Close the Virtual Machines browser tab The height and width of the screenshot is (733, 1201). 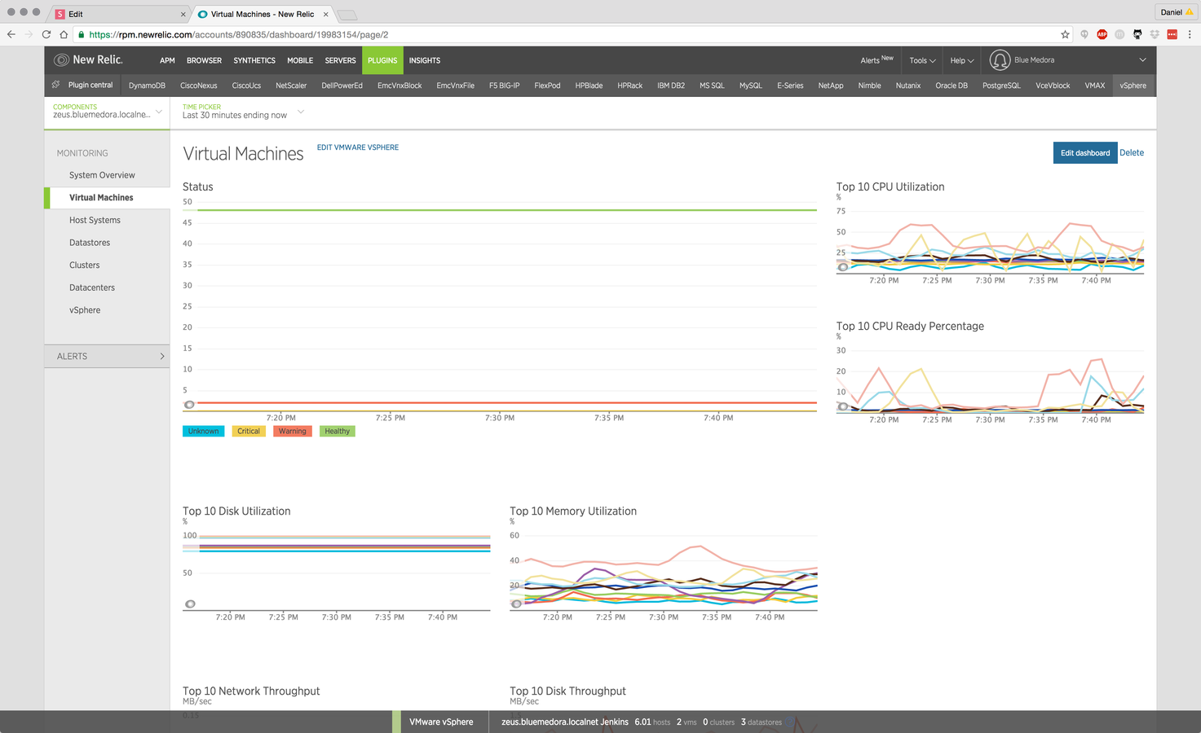tap(326, 14)
